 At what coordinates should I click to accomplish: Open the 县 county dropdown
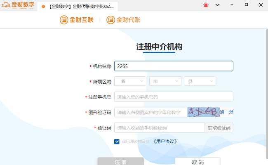[200, 81]
